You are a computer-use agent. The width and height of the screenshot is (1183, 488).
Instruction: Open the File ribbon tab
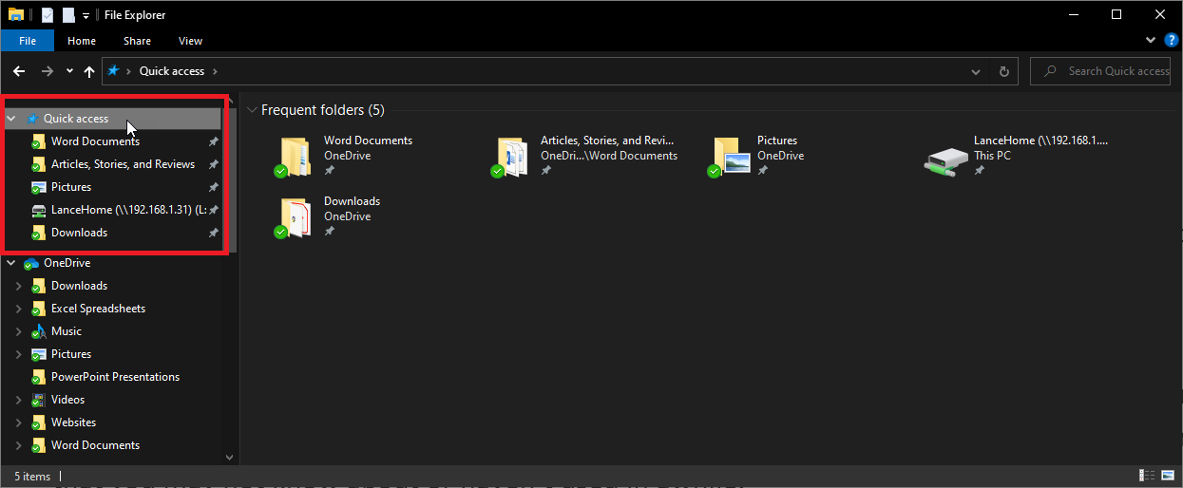click(x=28, y=41)
